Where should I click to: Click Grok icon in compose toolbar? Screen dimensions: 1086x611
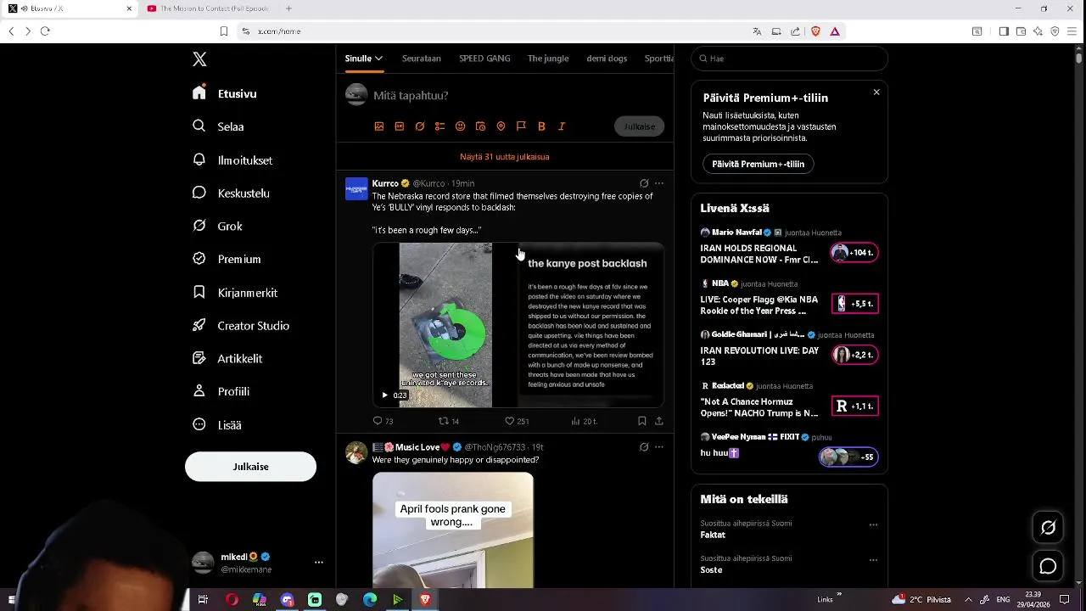coord(420,126)
